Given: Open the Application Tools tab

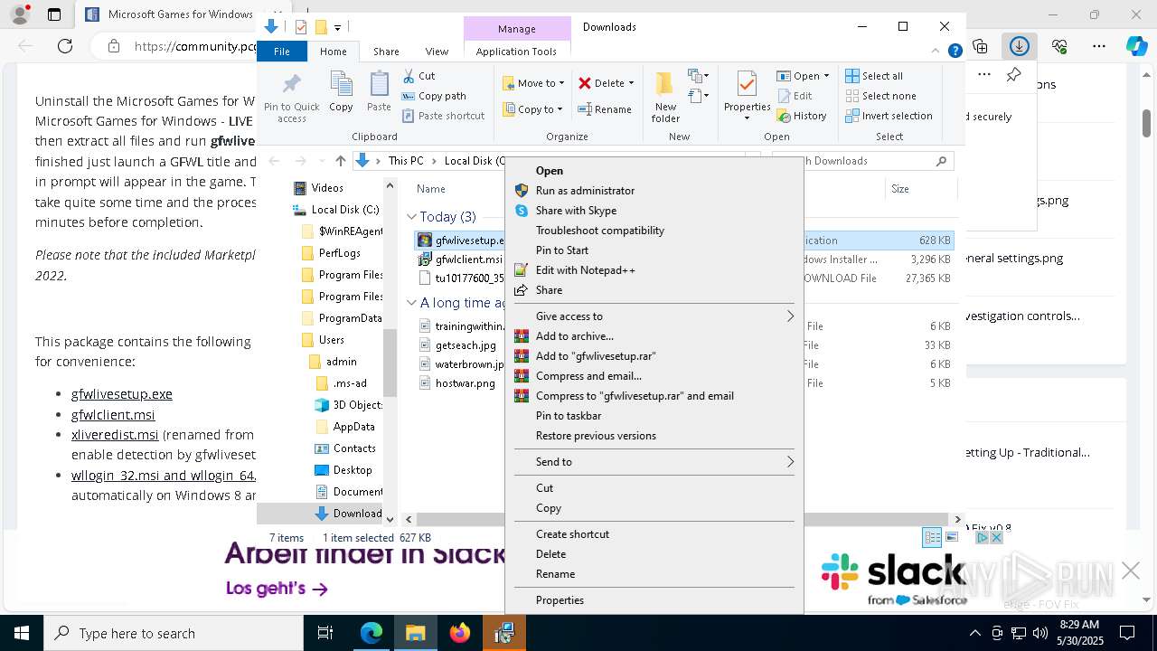Looking at the screenshot, I should pos(516,52).
